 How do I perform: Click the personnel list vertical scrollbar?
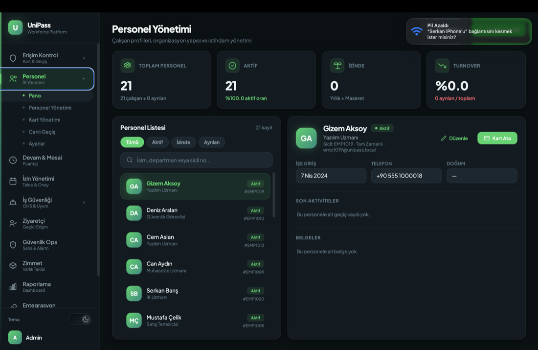pos(273,195)
